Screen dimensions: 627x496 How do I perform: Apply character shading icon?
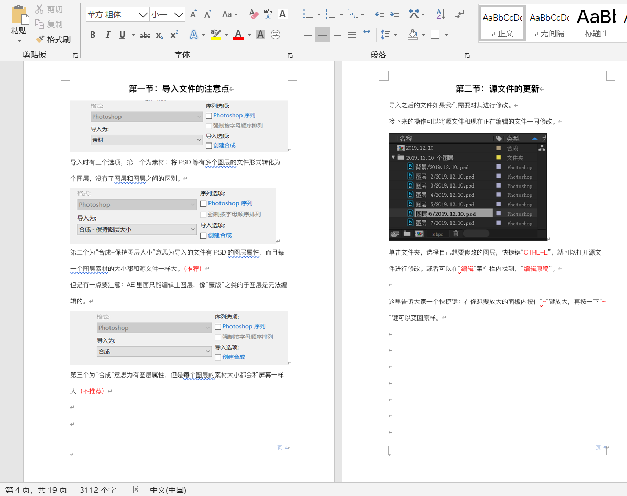(x=261, y=35)
